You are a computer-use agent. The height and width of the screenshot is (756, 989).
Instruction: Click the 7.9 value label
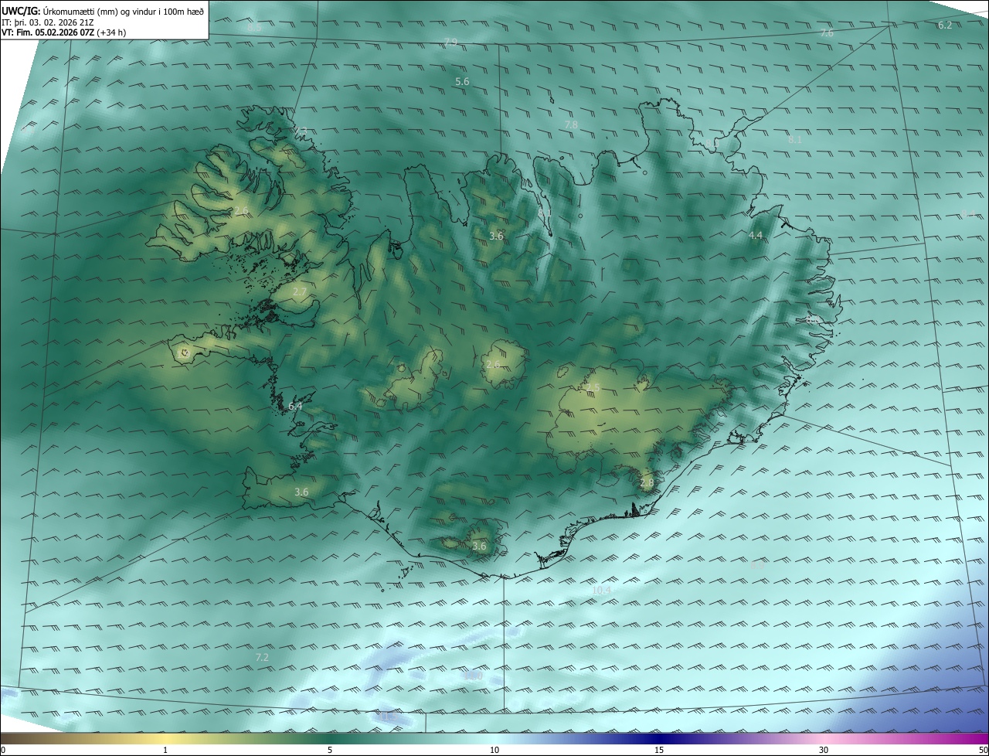tap(450, 42)
